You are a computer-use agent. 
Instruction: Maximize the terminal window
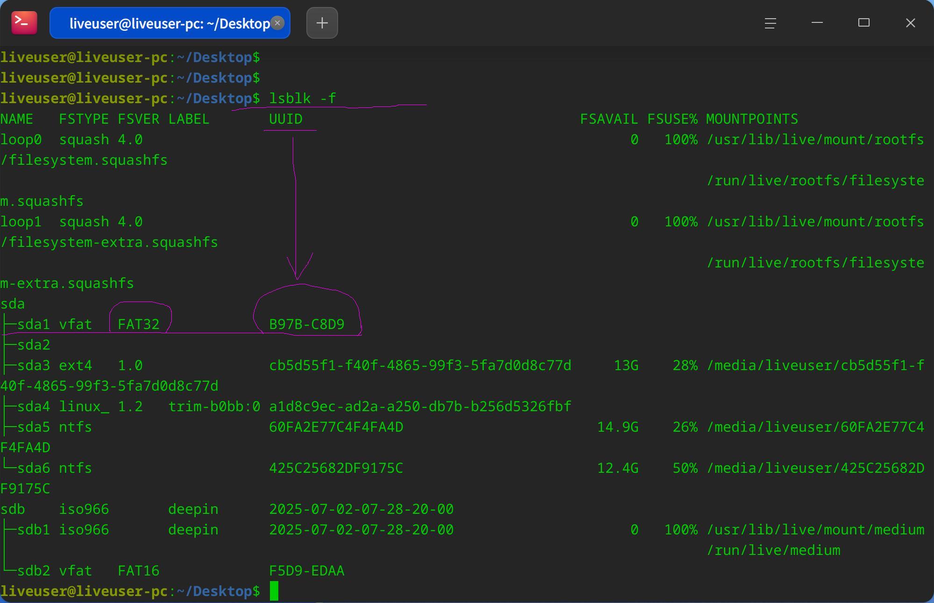tap(863, 23)
